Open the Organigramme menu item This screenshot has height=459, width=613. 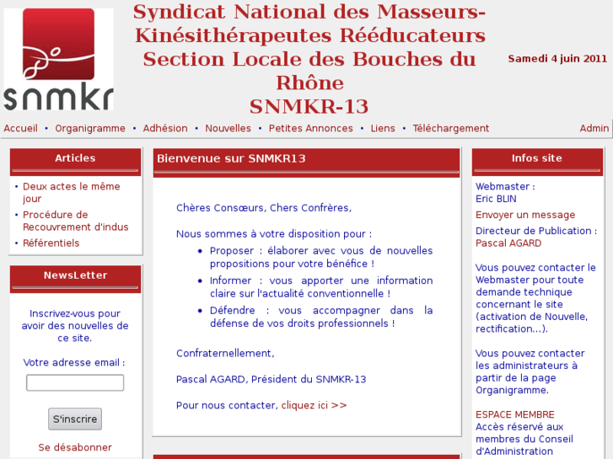[90, 128]
